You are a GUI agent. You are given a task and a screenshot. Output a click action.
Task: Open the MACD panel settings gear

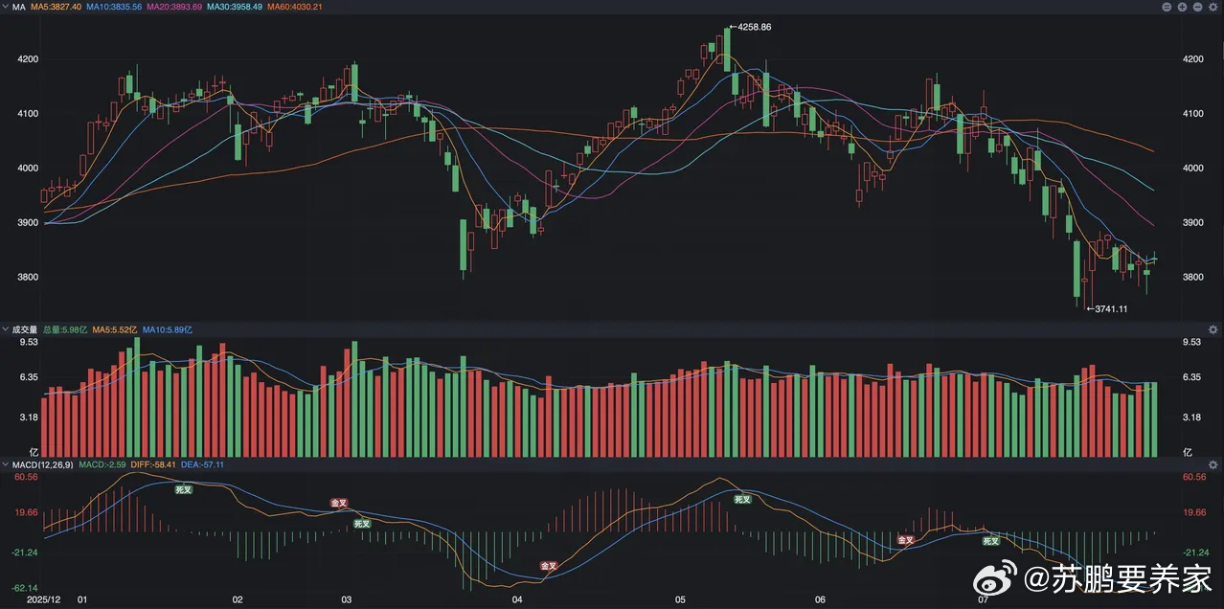1213,464
